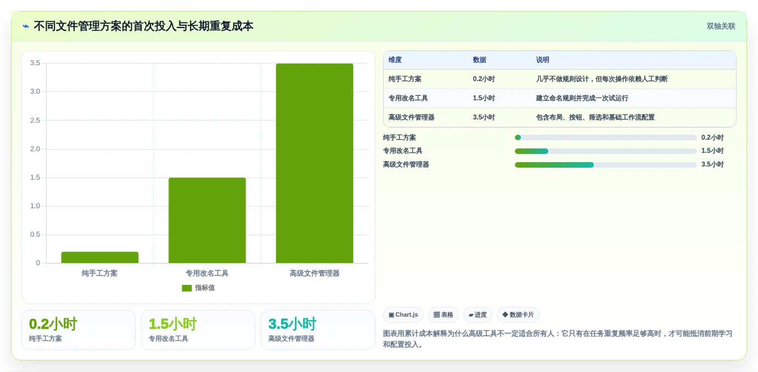Click the 说明 column header
The height and width of the screenshot is (372, 758).
click(543, 60)
